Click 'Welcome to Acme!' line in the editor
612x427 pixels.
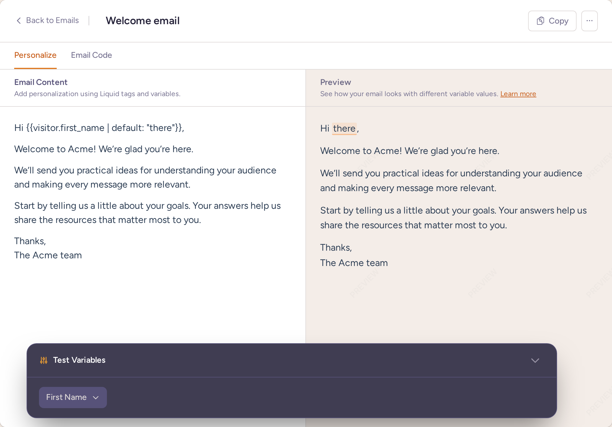tap(104, 149)
